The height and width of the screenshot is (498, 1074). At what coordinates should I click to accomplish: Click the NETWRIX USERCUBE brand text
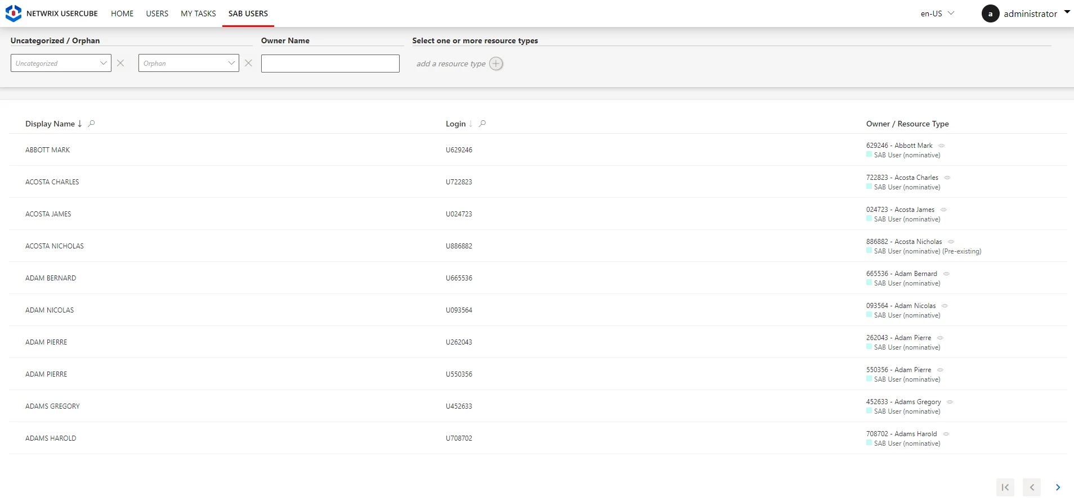[x=62, y=13]
